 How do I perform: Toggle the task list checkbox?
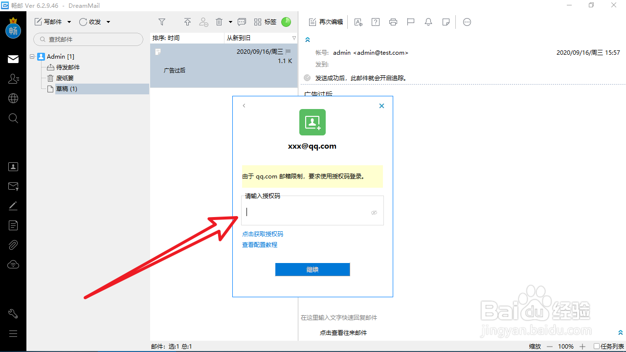pos(597,346)
